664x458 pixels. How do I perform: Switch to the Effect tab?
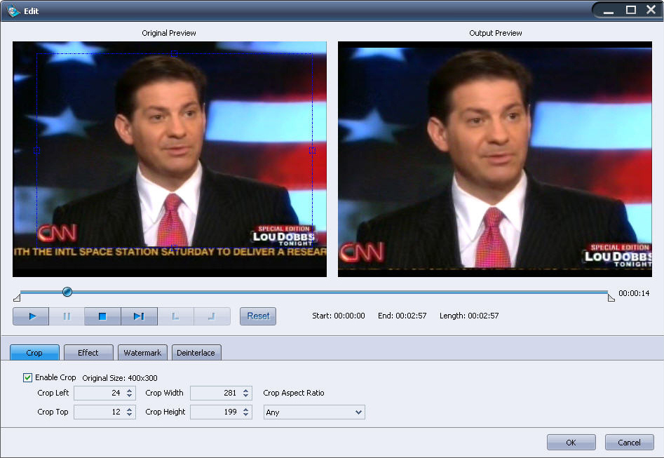pyautogui.click(x=88, y=353)
